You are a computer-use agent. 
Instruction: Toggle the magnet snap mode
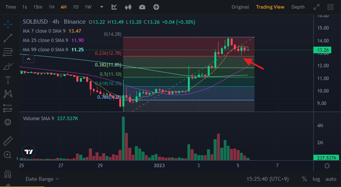tap(8, 174)
